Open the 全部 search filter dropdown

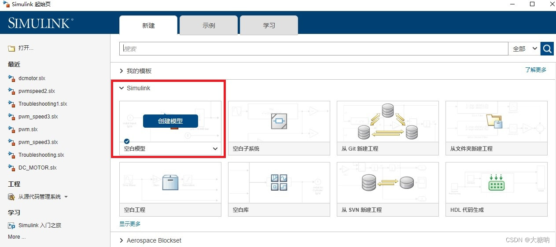[524, 49]
